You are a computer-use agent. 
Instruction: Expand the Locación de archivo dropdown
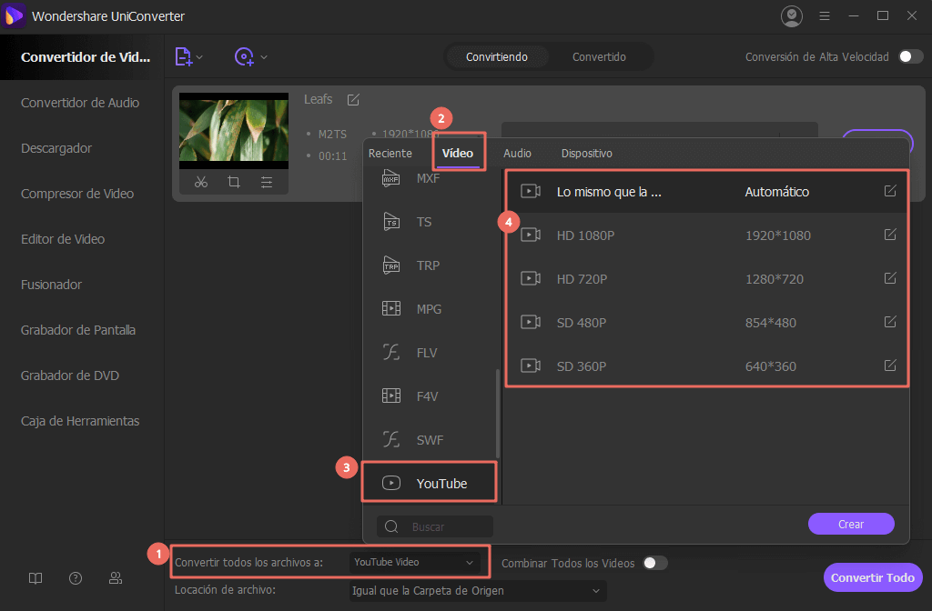[478, 591]
